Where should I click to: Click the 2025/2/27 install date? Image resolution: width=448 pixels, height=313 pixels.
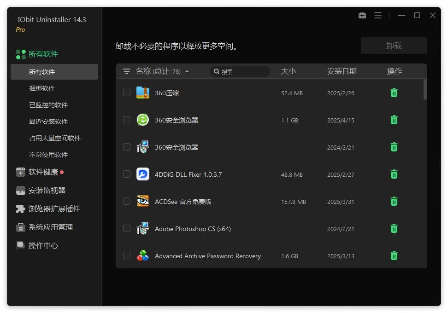tap(341, 174)
